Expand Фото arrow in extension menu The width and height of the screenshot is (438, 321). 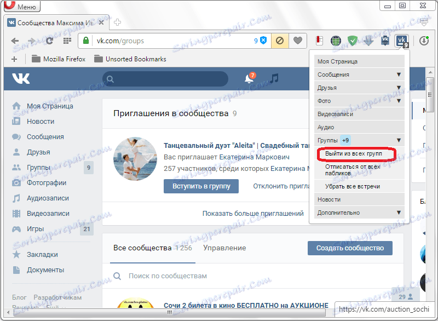pyautogui.click(x=399, y=101)
